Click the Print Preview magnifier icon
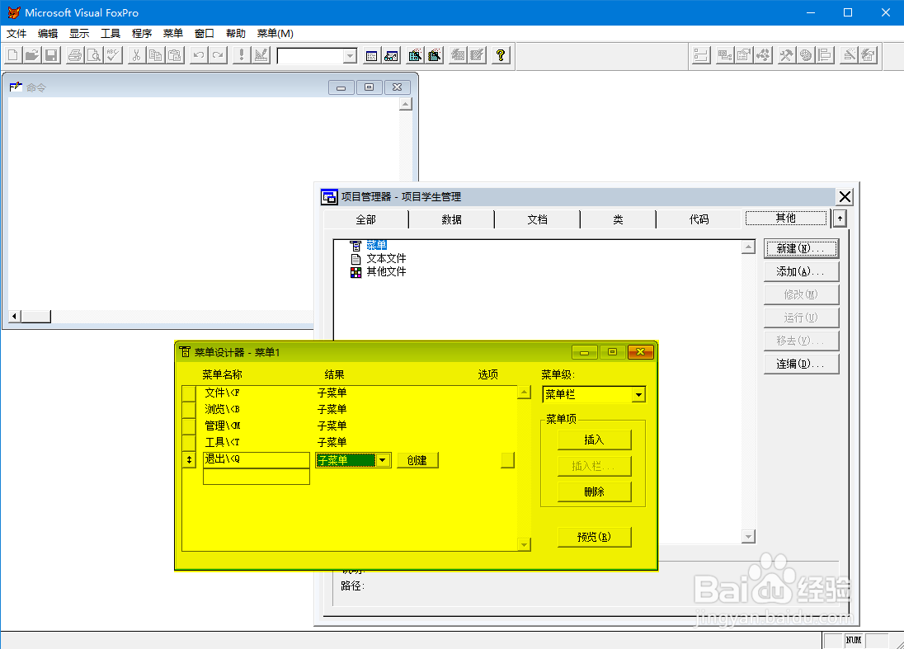 [94, 55]
